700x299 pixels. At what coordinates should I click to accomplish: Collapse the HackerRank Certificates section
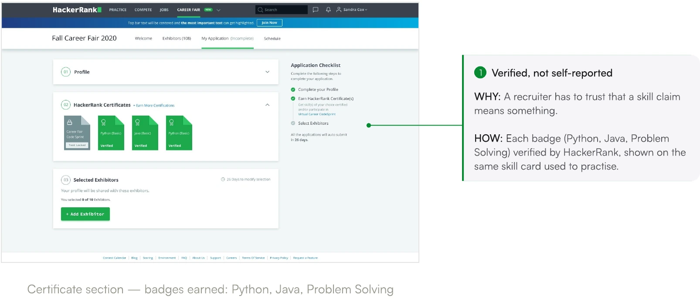point(268,105)
